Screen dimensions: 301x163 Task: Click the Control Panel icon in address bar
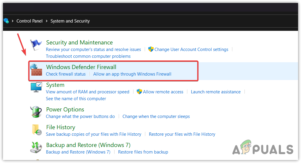6,21
